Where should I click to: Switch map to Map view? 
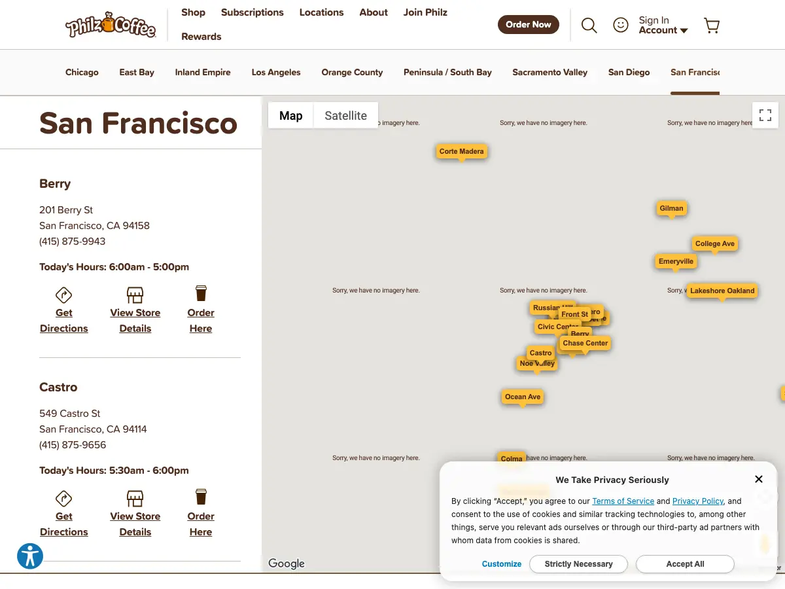click(290, 116)
